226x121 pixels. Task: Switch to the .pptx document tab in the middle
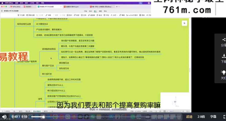71,7
